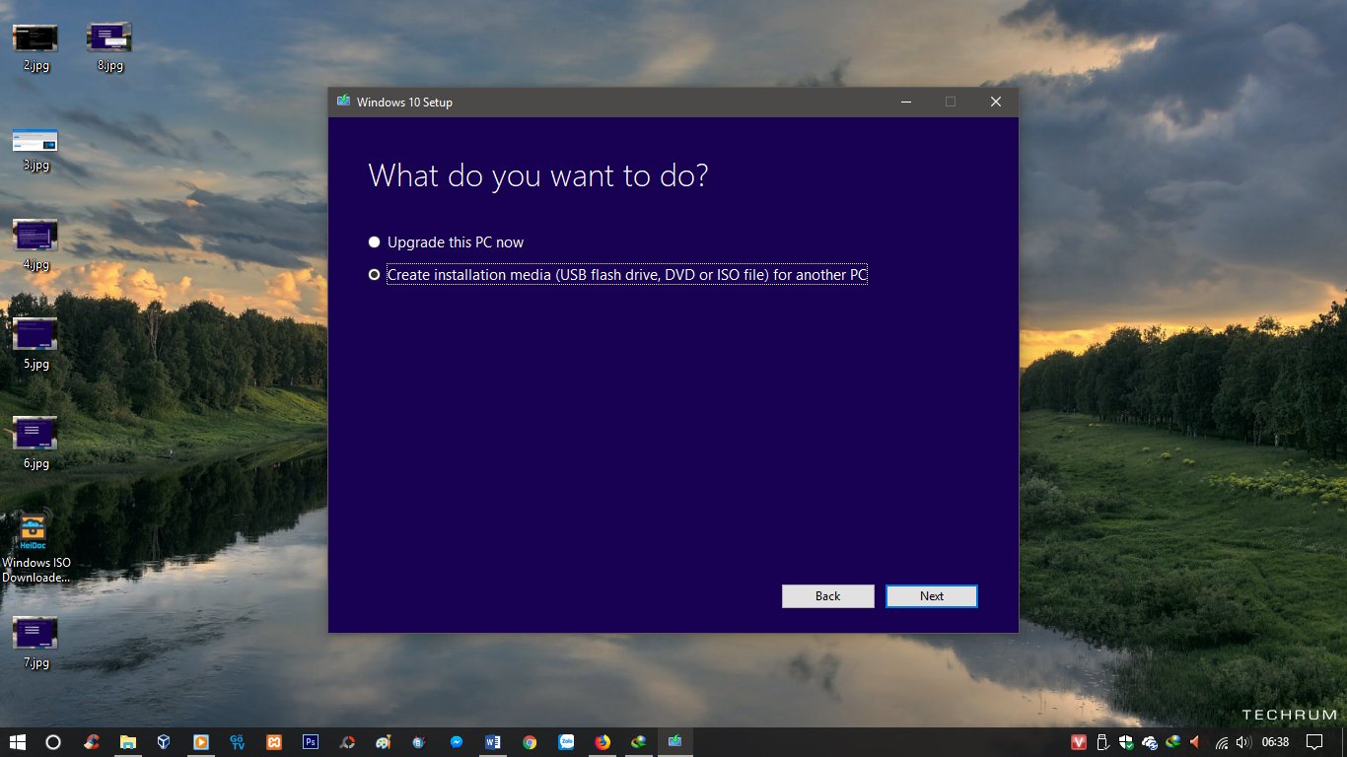Viewport: 1347px width, 757px height.
Task: Open VirtualBox cube icon in taskbar
Action: (164, 742)
